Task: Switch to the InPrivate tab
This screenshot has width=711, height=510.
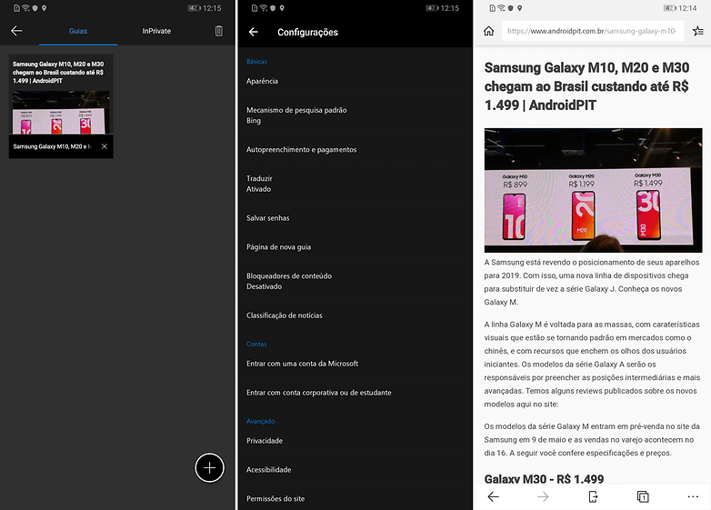Action: [x=156, y=31]
